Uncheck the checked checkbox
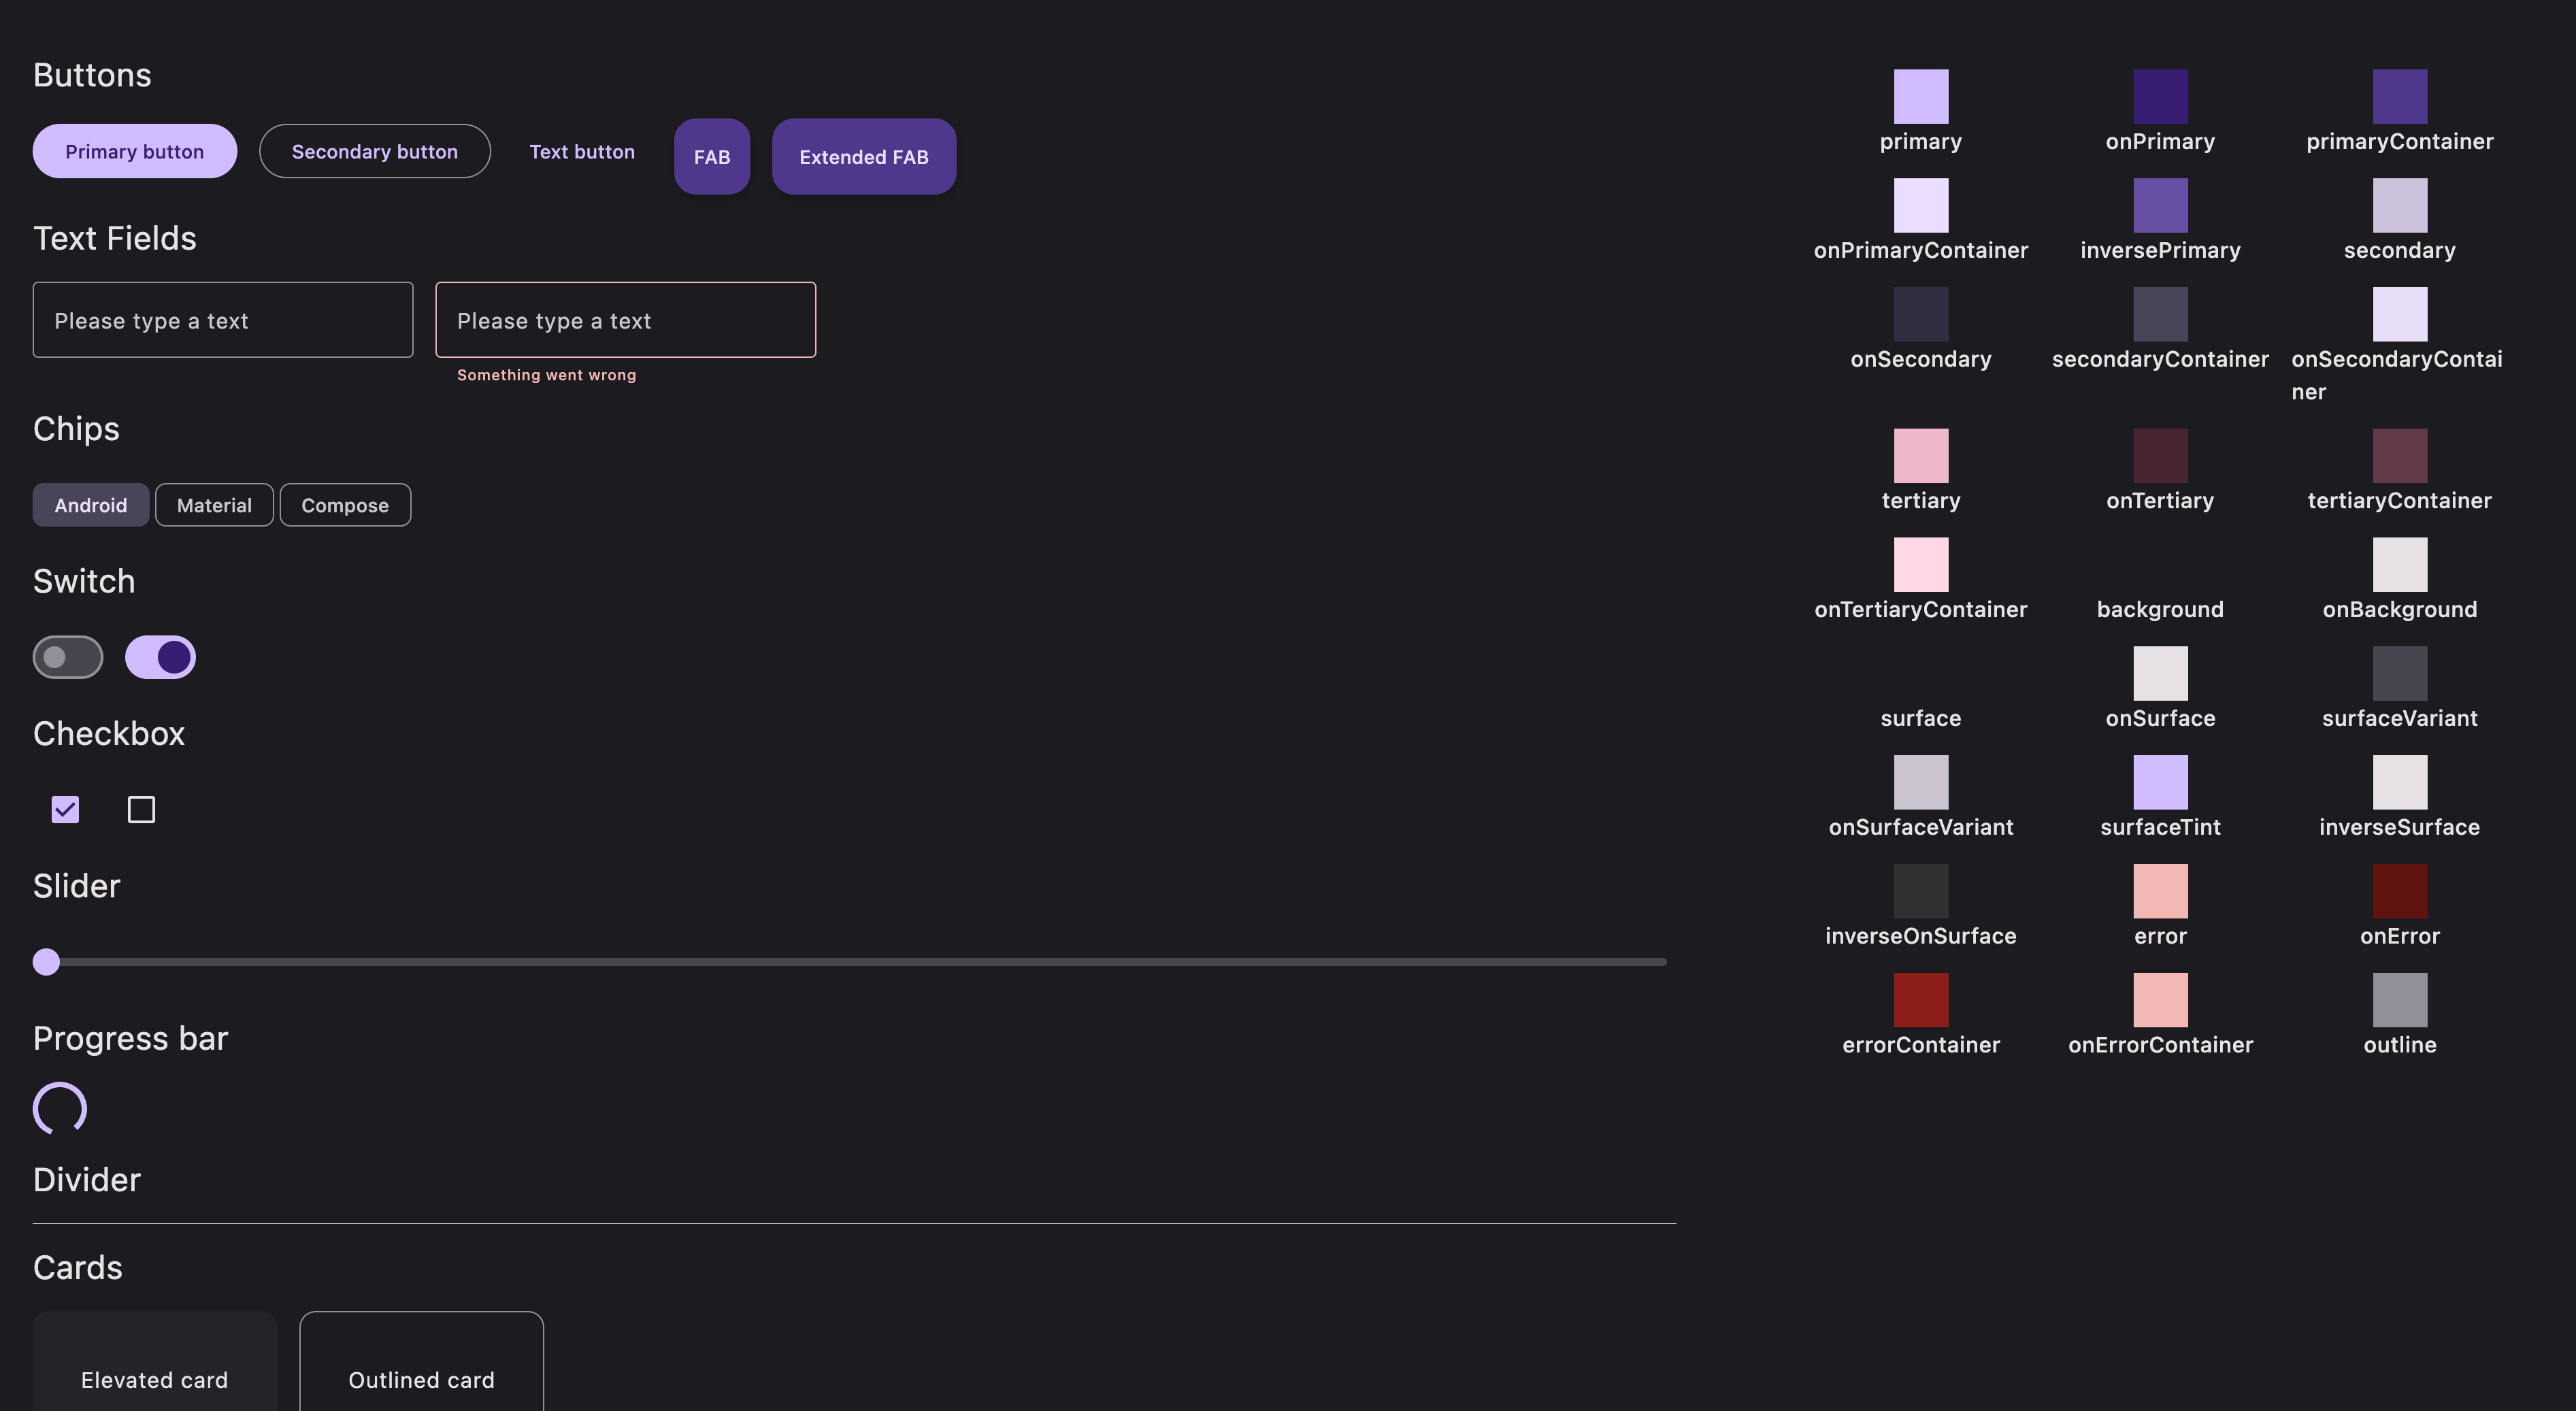This screenshot has width=2576, height=1411. pos(65,809)
